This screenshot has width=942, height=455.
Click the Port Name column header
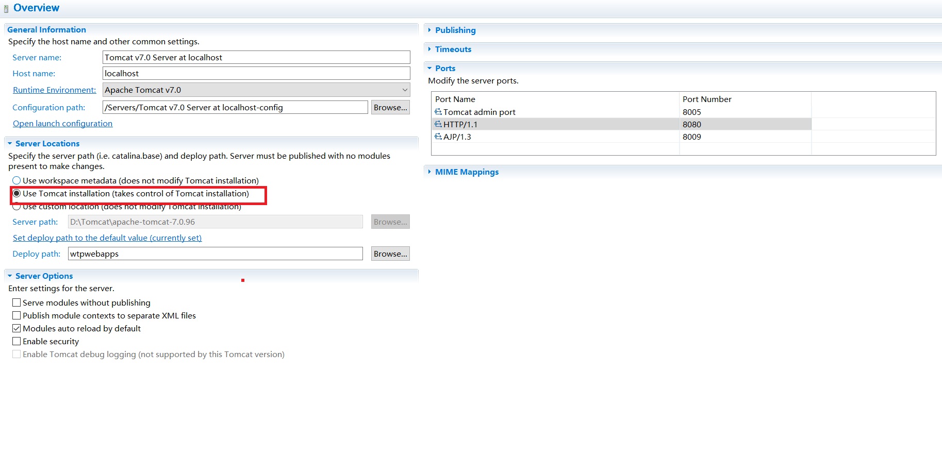(x=555, y=99)
